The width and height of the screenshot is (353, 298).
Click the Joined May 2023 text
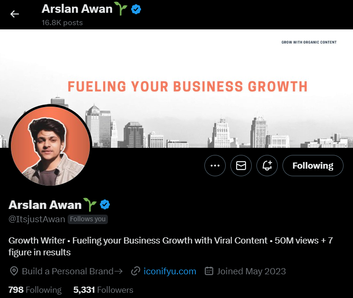point(251,271)
